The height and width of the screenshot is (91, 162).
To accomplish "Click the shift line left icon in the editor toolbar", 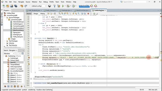I will [x=82, y=14].
